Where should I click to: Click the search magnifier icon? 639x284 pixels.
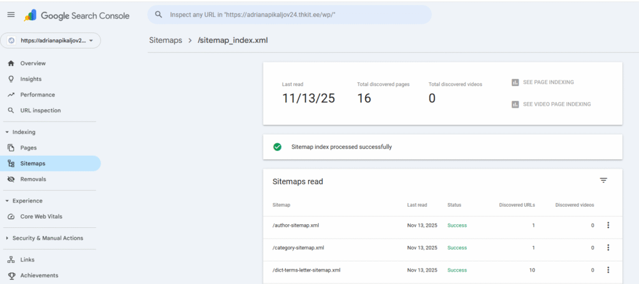click(x=159, y=14)
